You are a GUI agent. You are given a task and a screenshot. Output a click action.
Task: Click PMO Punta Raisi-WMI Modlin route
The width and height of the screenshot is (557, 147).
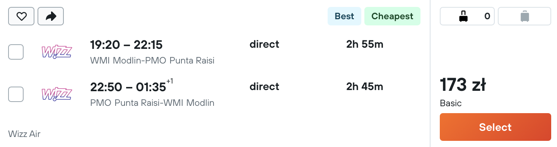pyautogui.click(x=152, y=103)
